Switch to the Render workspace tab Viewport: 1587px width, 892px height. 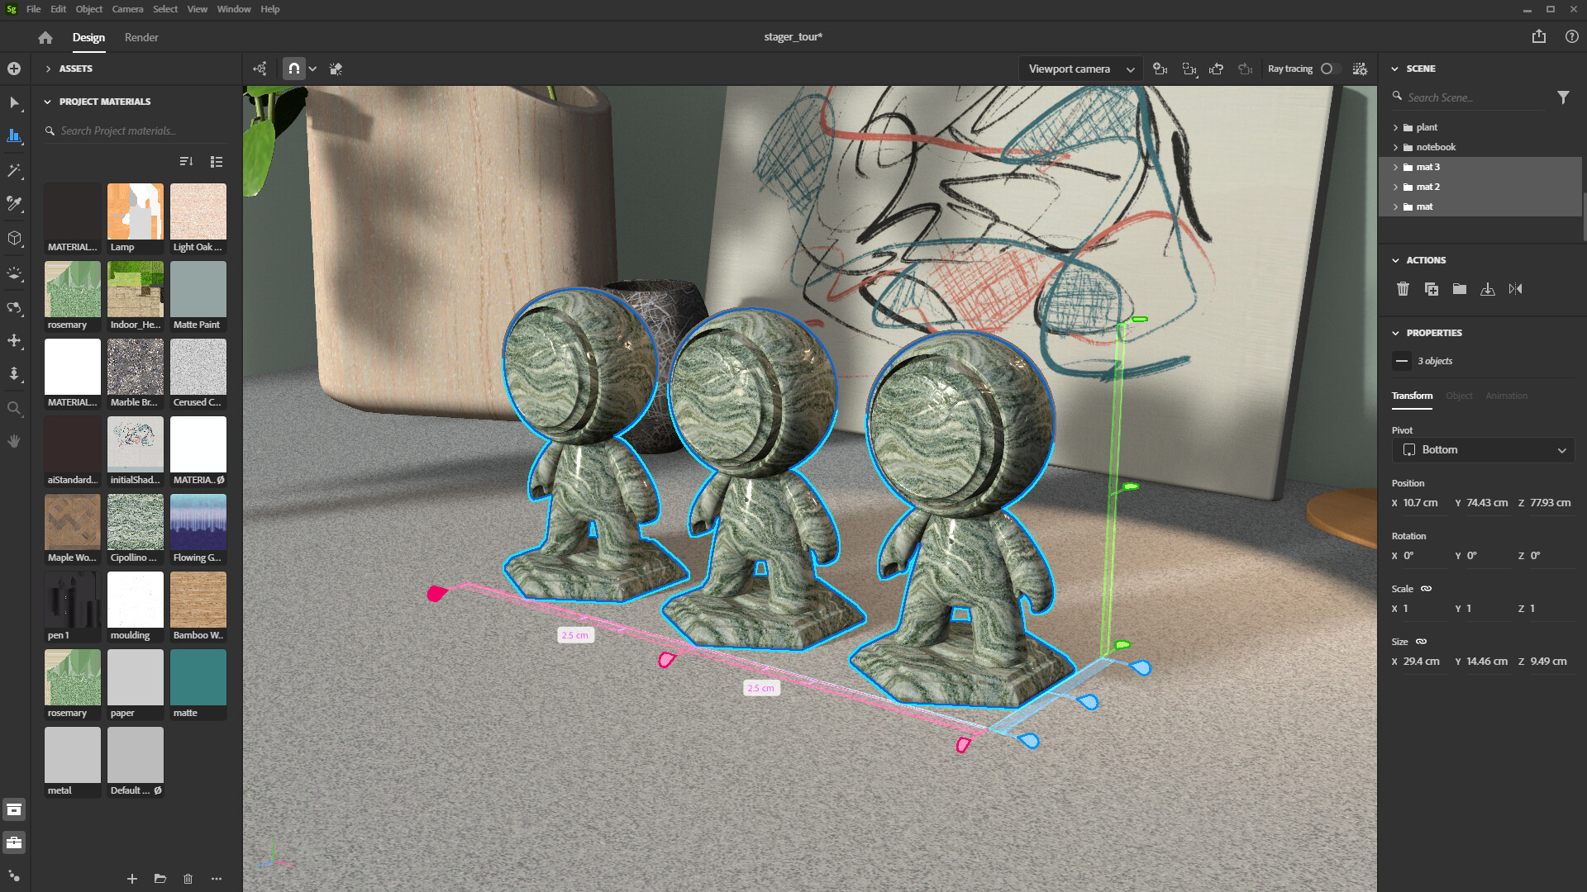pyautogui.click(x=141, y=37)
